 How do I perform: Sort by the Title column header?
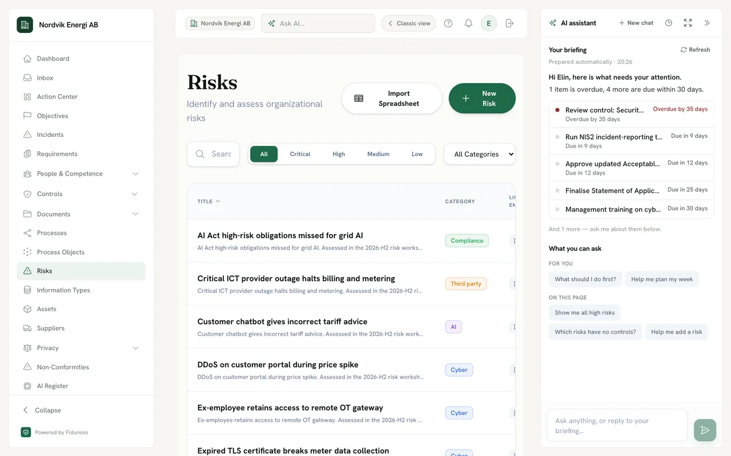(208, 201)
